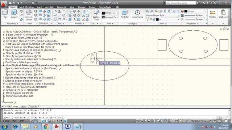Toggle MODEL space button in status bar
The width and height of the screenshot is (232, 130).
click(140, 121)
